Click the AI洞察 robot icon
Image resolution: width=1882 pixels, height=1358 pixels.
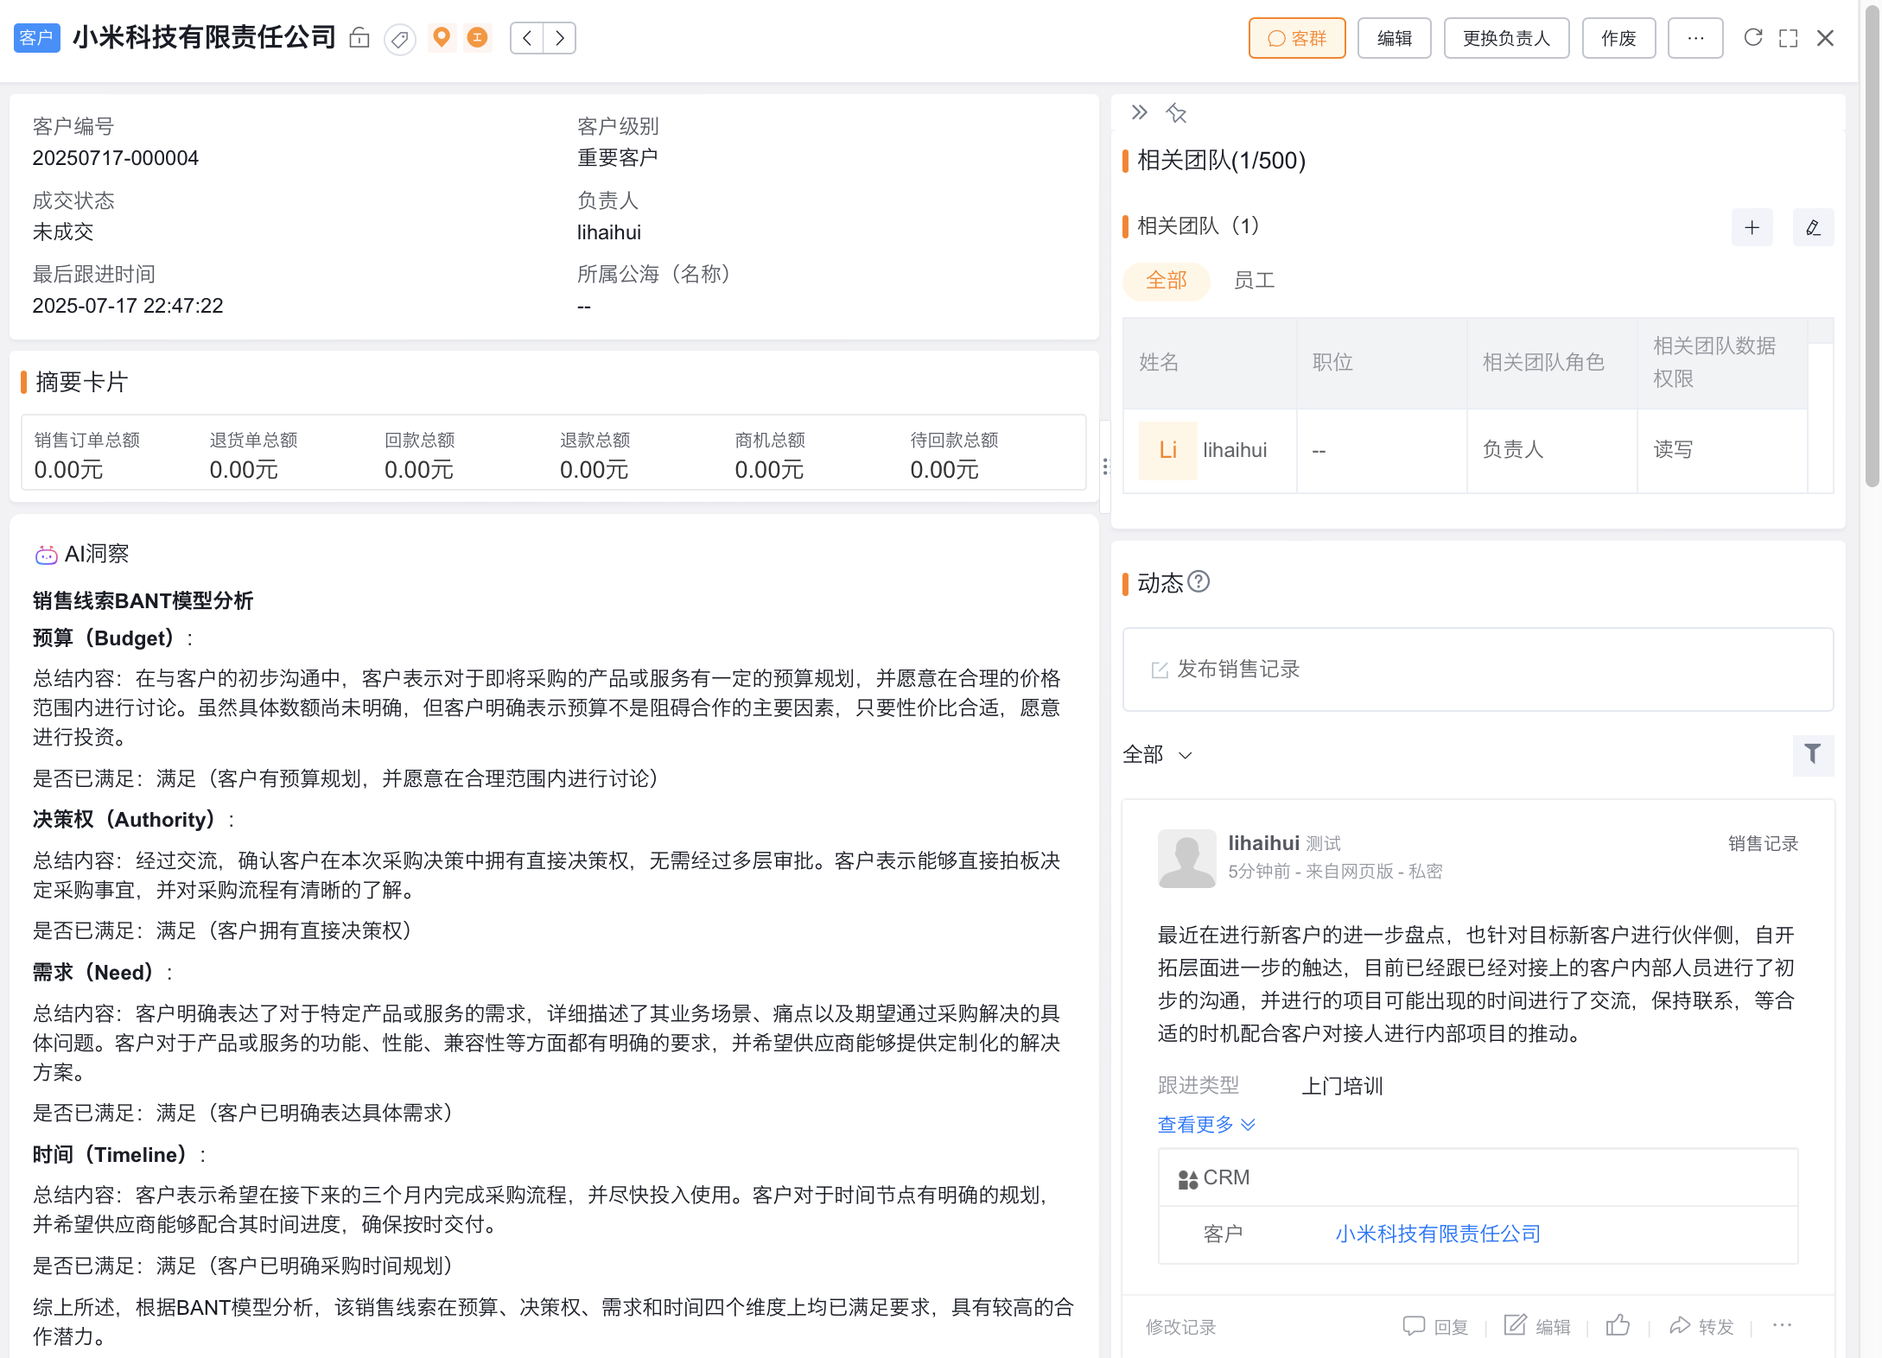pos(47,555)
